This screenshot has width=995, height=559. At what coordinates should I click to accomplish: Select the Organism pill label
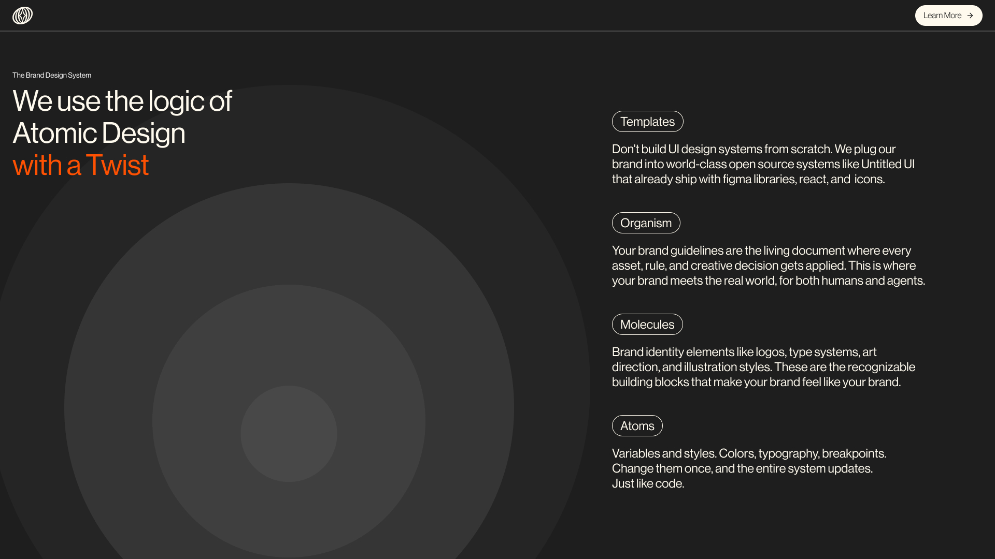pyautogui.click(x=646, y=223)
